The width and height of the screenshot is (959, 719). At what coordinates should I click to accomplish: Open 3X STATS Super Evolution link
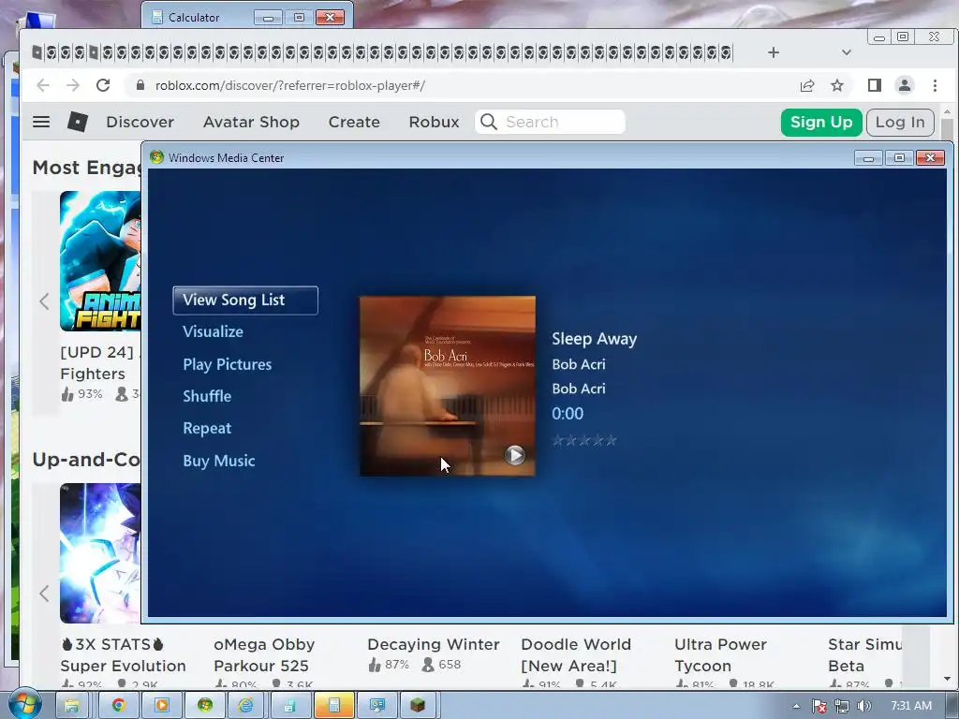[123, 654]
